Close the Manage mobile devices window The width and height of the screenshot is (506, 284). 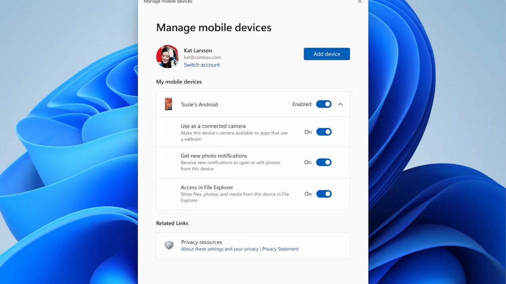(x=359, y=2)
